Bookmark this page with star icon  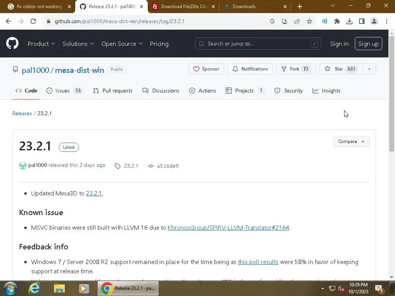(309, 22)
